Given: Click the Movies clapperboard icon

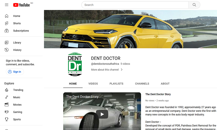Looking at the screenshot, I should click(x=7, y=105).
